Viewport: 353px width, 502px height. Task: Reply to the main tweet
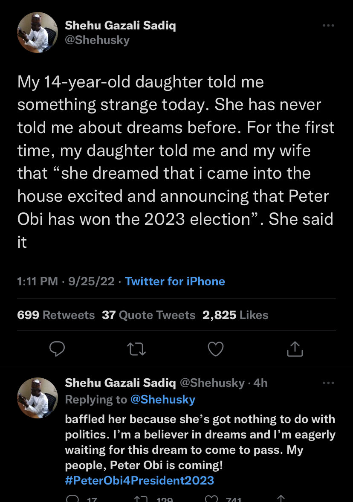click(57, 349)
